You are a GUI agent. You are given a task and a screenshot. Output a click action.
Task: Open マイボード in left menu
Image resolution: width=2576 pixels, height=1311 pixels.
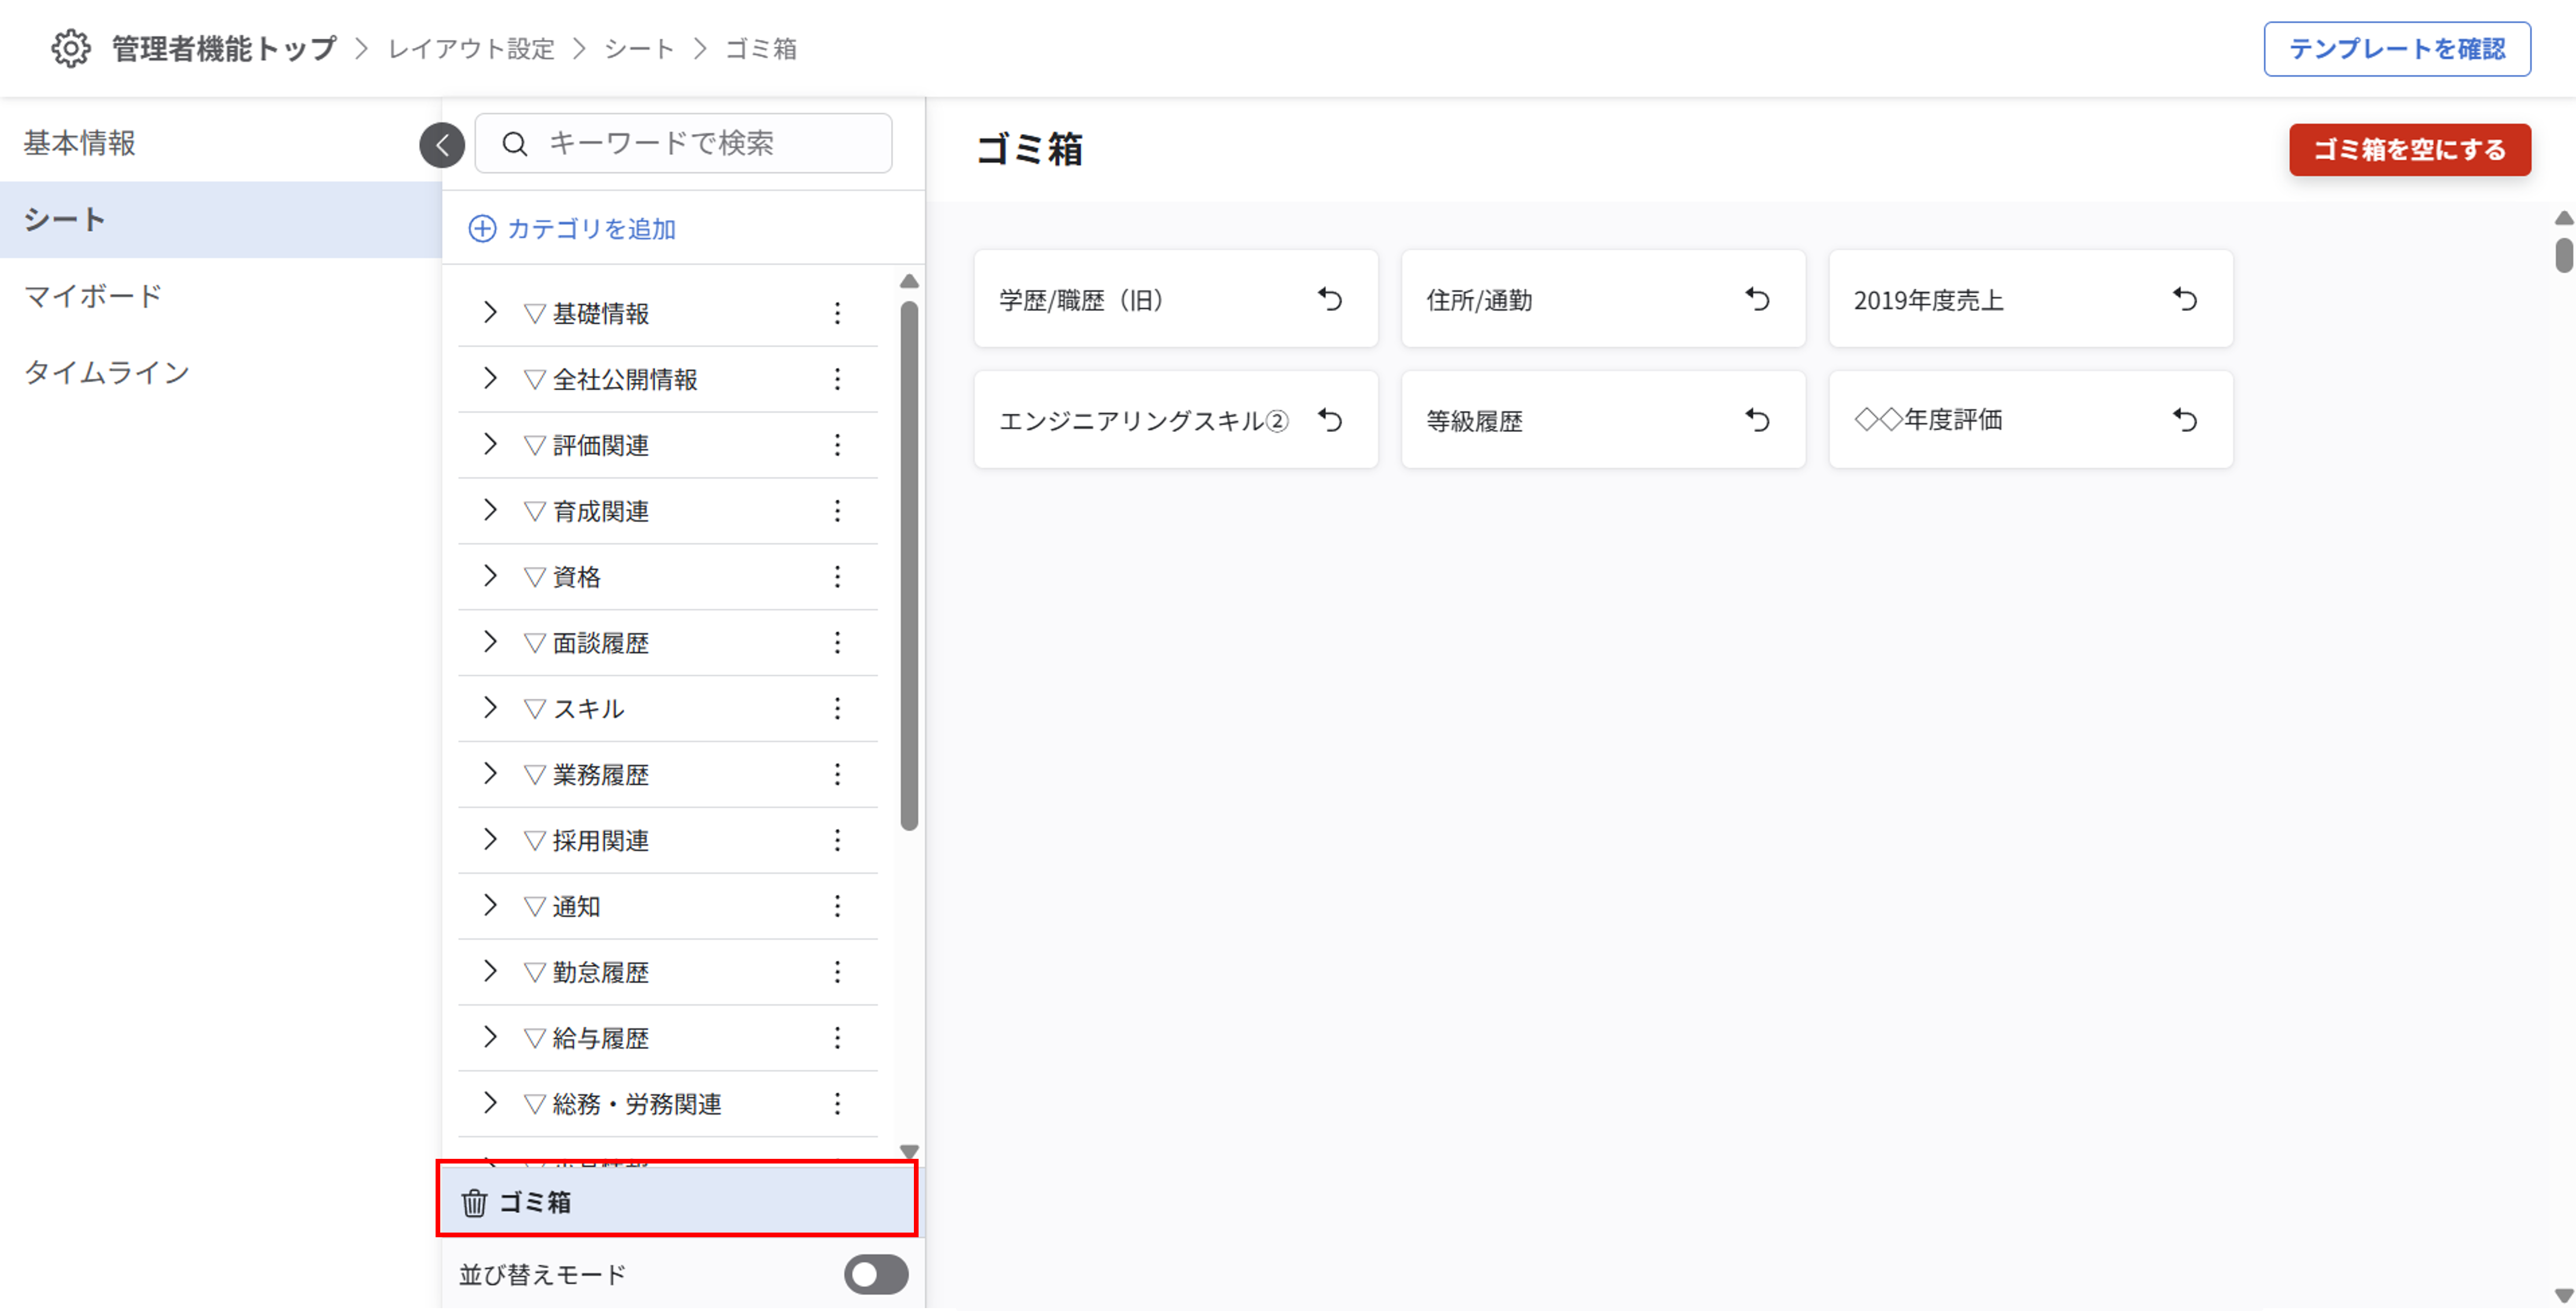point(220,296)
